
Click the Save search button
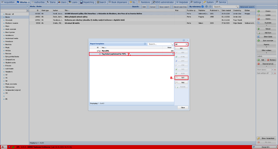pyautogui.click(x=164, y=7)
